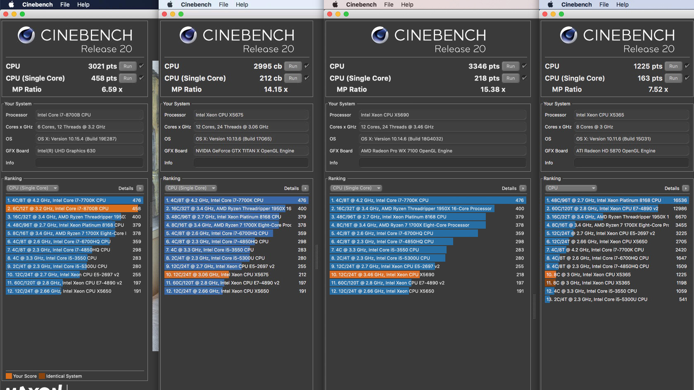The height and width of the screenshot is (390, 694).
Task: Open ranking dropdown in X5690 window
Action: 357,188
